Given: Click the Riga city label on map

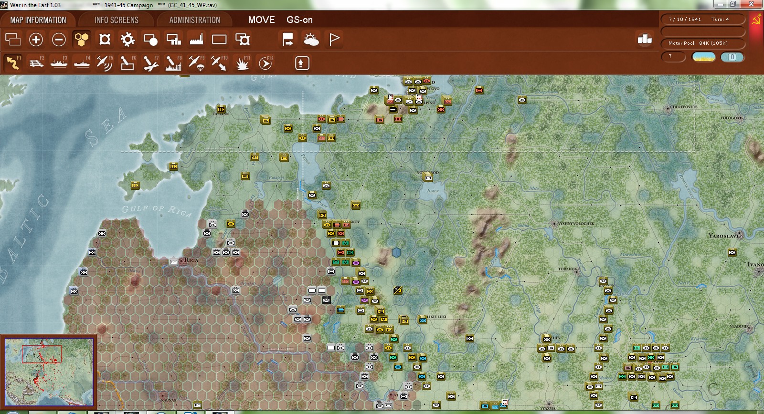Looking at the screenshot, I should pos(191,260).
